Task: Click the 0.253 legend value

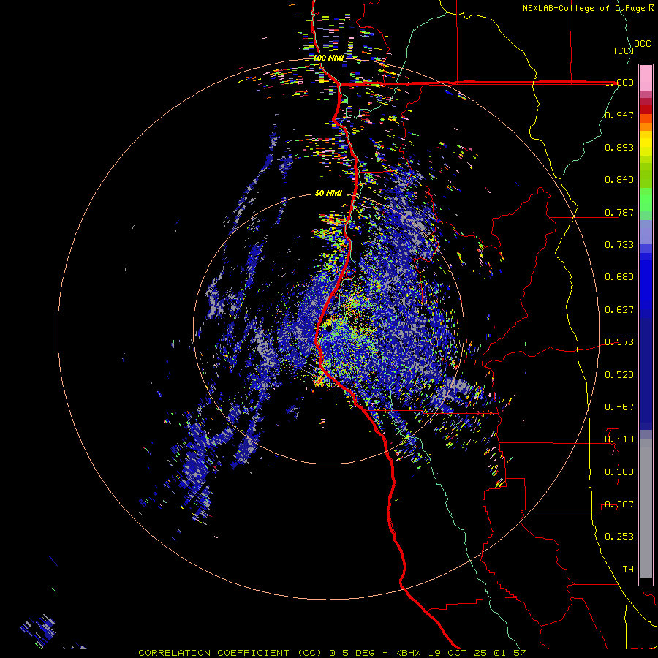Action: tap(619, 537)
